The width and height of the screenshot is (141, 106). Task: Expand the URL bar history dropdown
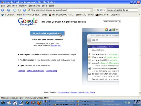click(x=91, y=10)
